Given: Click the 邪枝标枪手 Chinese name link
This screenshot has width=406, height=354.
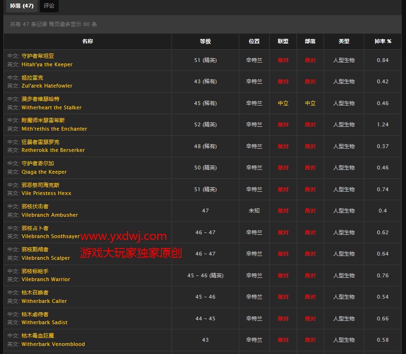Looking at the screenshot, I should (x=35, y=271).
